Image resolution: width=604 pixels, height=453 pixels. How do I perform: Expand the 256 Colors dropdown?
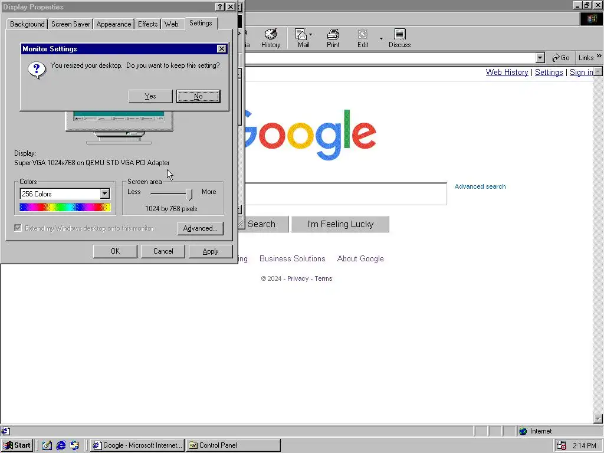click(x=105, y=193)
